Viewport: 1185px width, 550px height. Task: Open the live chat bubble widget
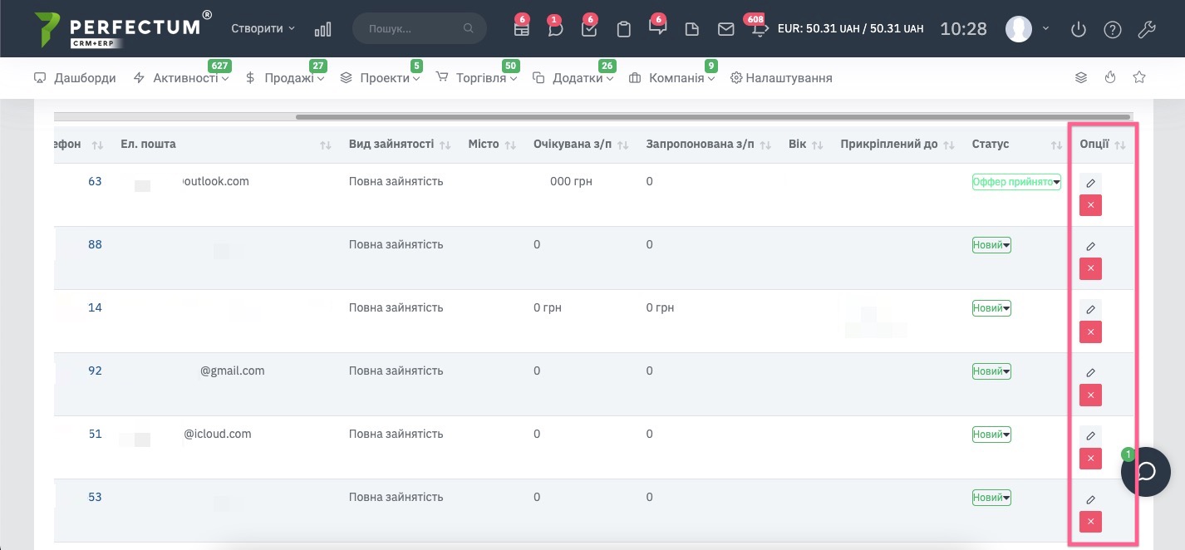(x=1145, y=472)
